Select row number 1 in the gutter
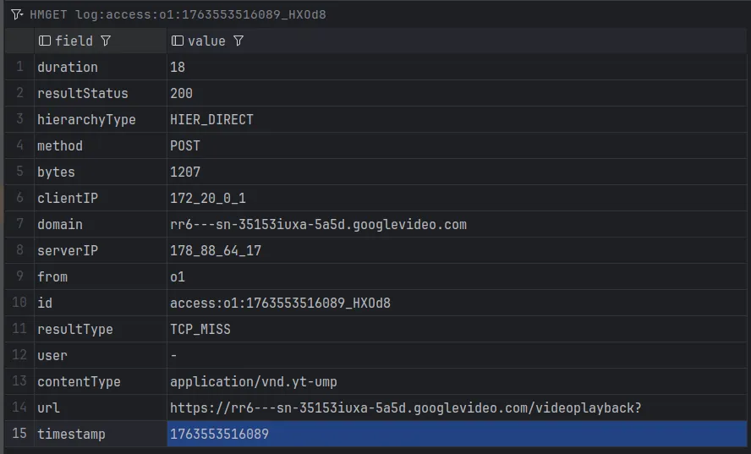Image resolution: width=751 pixels, height=454 pixels. tap(19, 67)
